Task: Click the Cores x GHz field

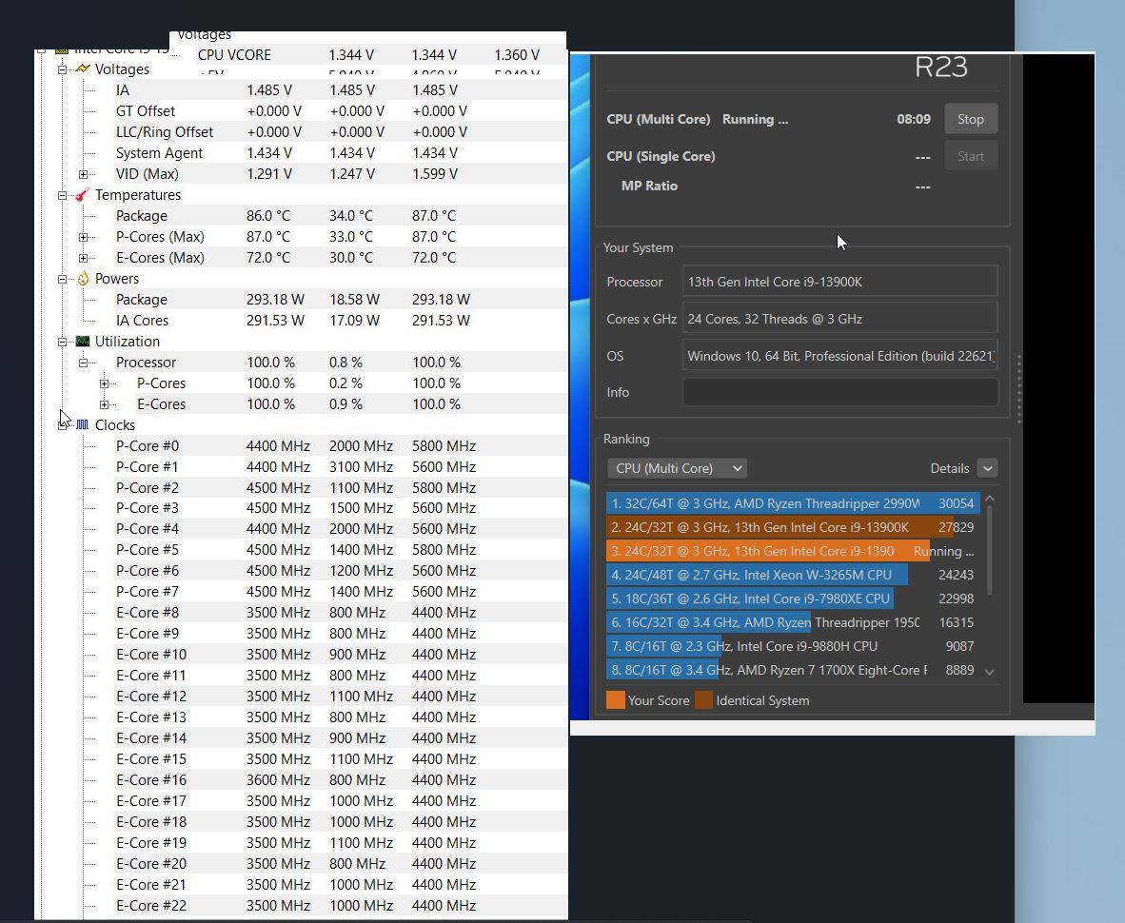Action: coord(839,319)
